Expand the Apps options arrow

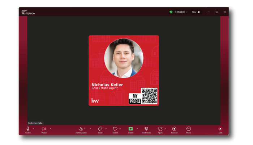tap(165, 129)
